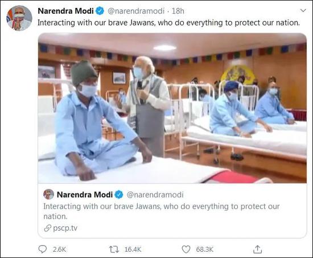
Task: Click the pscp.tv chain link icon
Action: (x=47, y=228)
